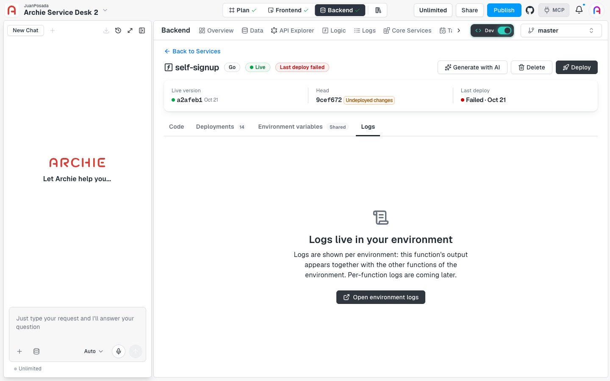Open the API Explorer tab
The height and width of the screenshot is (381, 610).
293,30
